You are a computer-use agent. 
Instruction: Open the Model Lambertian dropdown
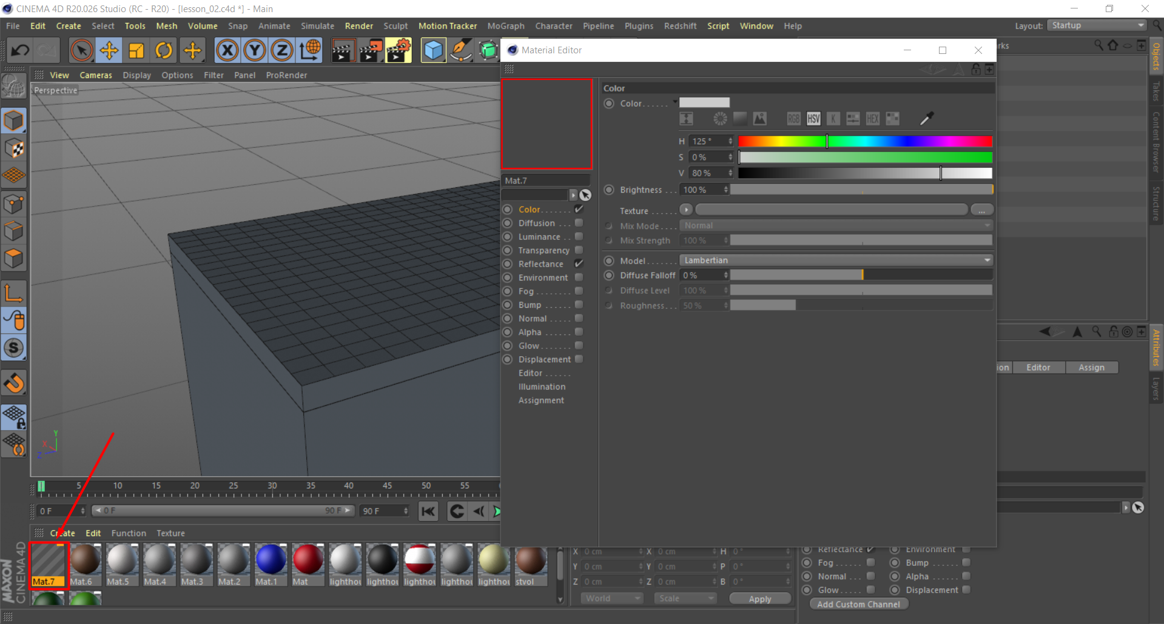pyautogui.click(x=836, y=261)
